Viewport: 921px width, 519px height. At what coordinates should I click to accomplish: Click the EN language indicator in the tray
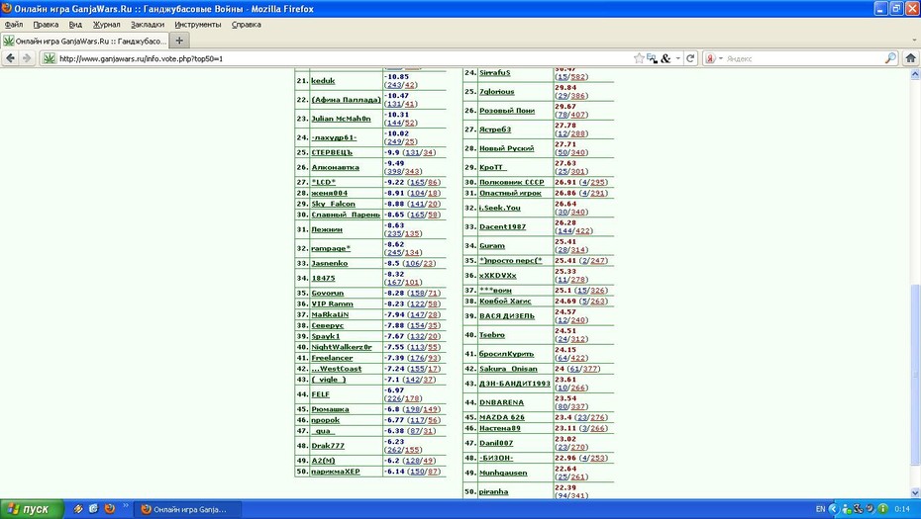[x=821, y=509]
